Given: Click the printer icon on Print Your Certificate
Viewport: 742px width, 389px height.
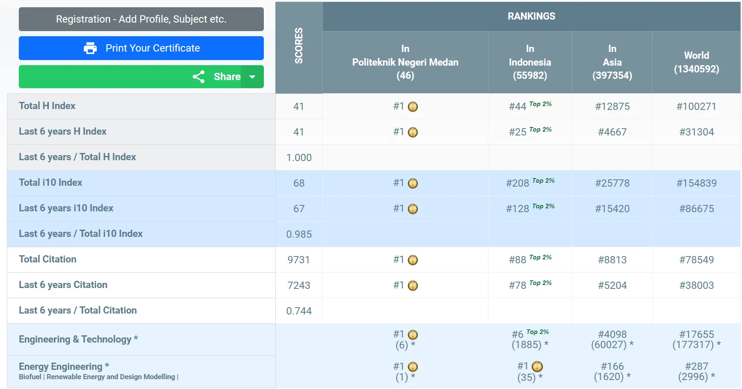Looking at the screenshot, I should tap(90, 48).
